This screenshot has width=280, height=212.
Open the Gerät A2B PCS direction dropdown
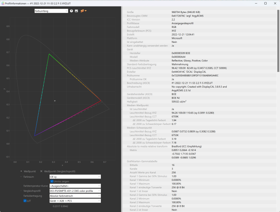tap(75, 200)
